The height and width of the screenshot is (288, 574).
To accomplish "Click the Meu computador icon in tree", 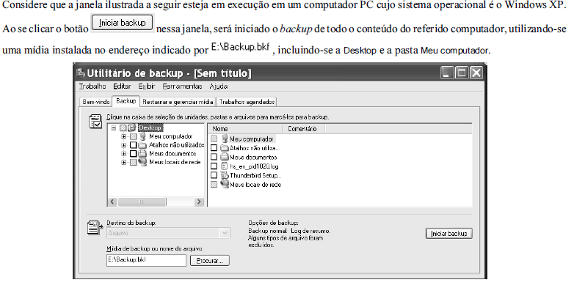I will click(143, 136).
